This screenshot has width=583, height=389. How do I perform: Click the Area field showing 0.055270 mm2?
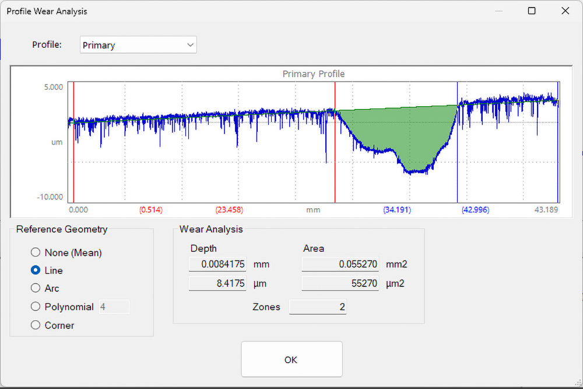[340, 264]
